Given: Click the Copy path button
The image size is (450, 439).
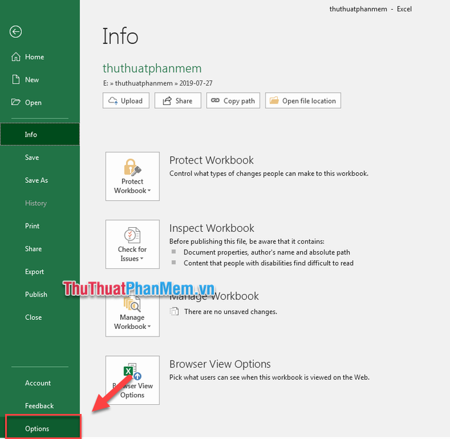Looking at the screenshot, I should pyautogui.click(x=233, y=100).
